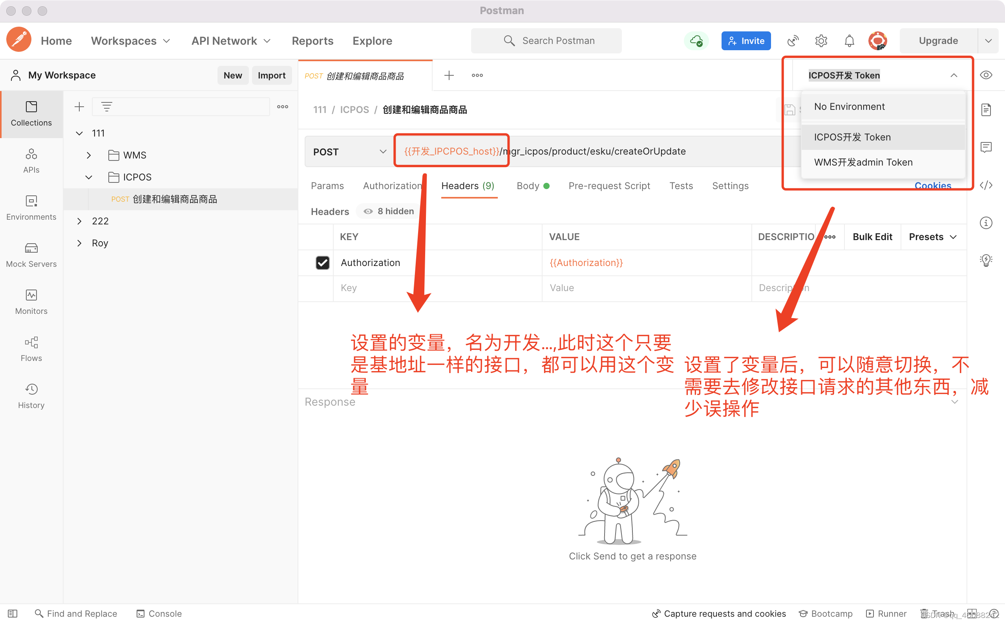Open the POST method dropdown

(x=349, y=151)
